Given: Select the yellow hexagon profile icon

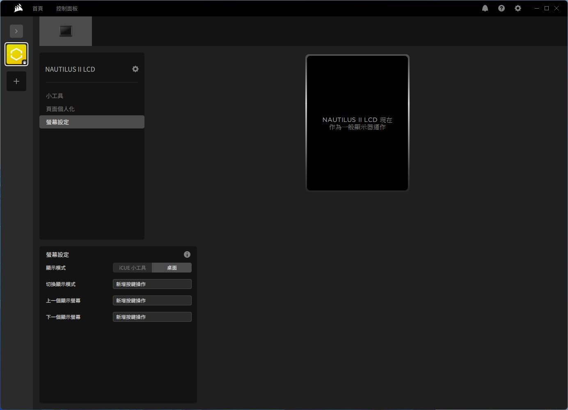Looking at the screenshot, I should (x=16, y=54).
